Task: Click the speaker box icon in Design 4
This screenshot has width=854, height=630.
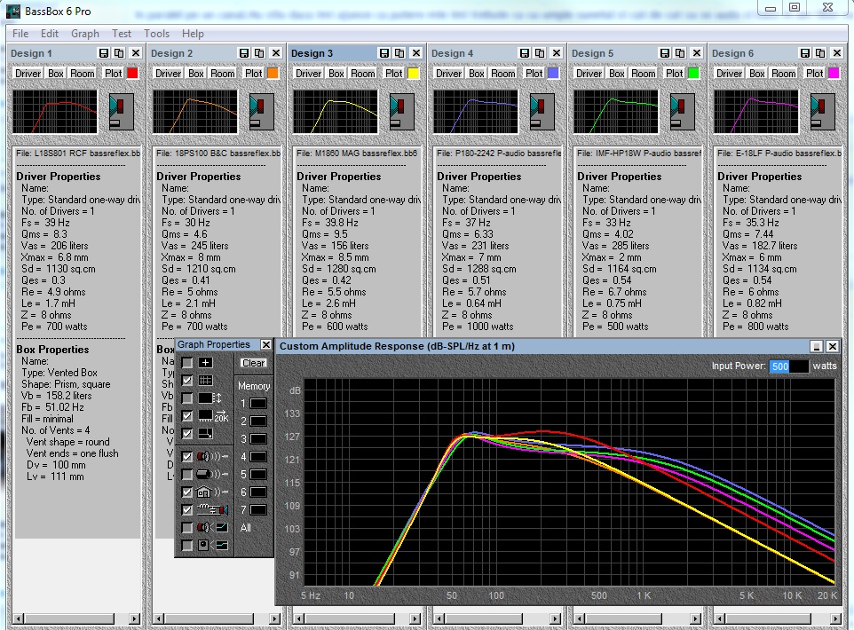Action: click(x=542, y=112)
